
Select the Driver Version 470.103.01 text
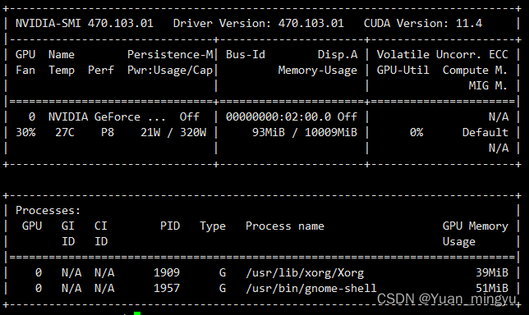259,23
